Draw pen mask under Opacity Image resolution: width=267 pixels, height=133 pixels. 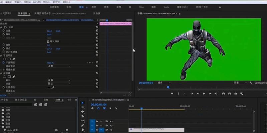click(14, 59)
